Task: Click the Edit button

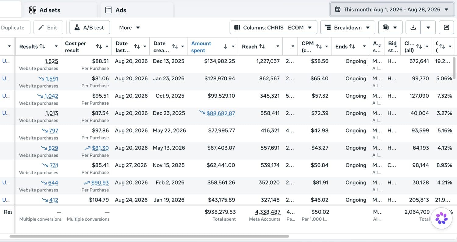Action: (x=48, y=27)
